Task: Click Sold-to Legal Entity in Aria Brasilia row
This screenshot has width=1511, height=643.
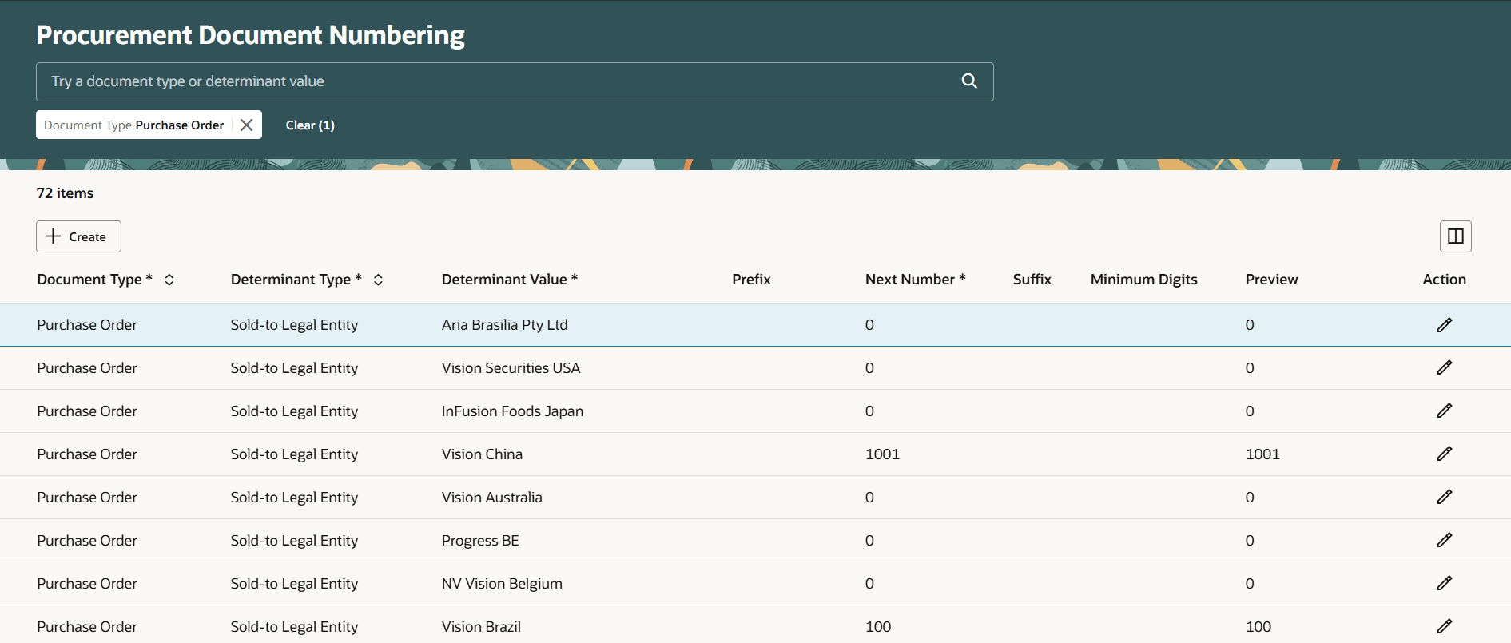Action: (x=294, y=325)
